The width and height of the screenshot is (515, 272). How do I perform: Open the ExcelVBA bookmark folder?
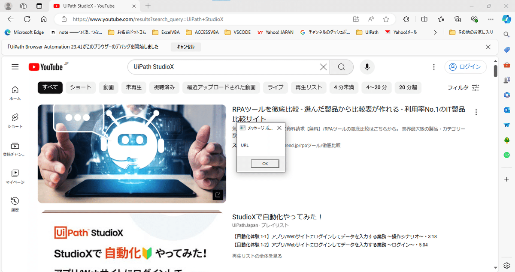point(167,32)
